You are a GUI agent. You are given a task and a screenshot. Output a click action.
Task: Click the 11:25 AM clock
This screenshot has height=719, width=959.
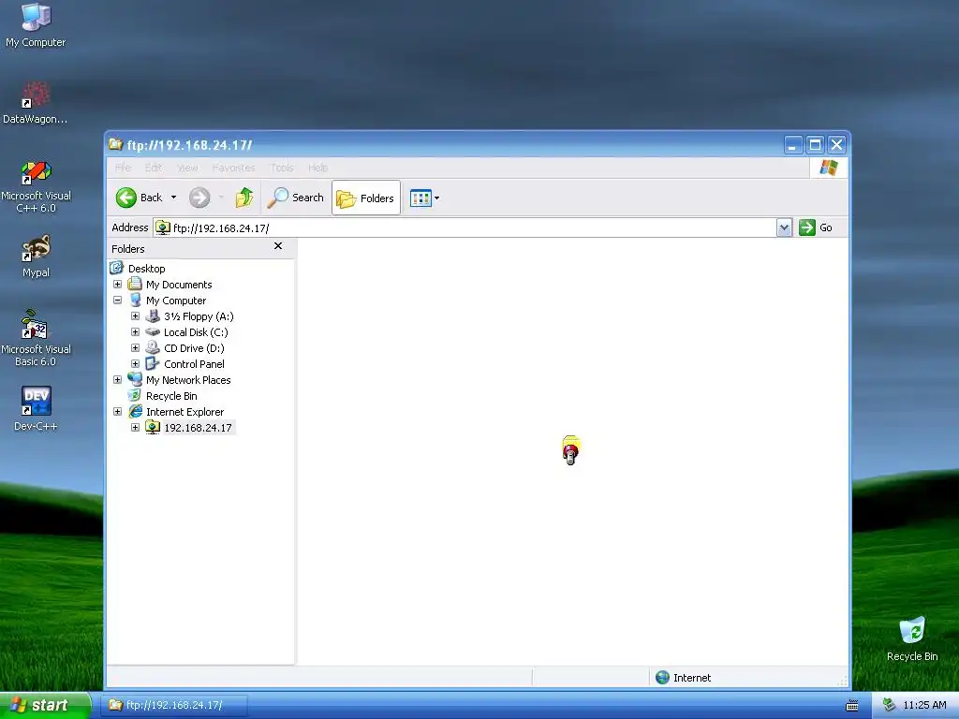pyautogui.click(x=924, y=705)
